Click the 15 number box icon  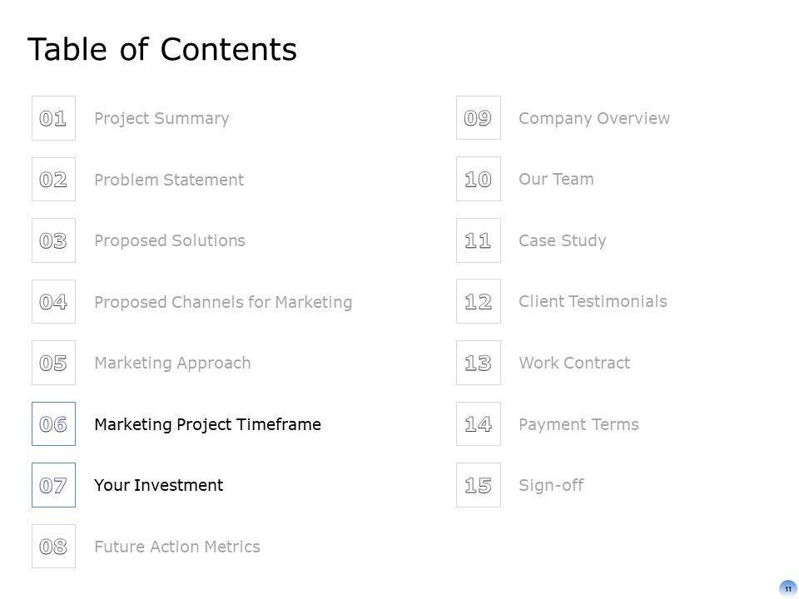[478, 485]
